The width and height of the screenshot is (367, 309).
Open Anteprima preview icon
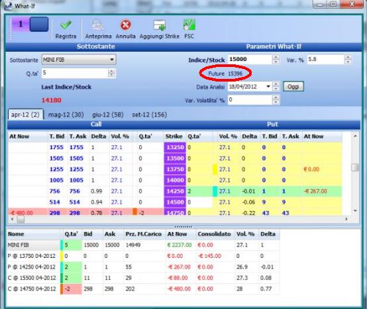pos(98,25)
